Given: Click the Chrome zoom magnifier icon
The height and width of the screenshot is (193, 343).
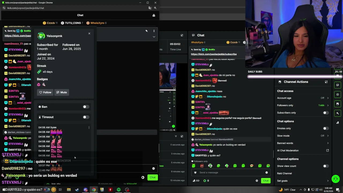Looking at the screenshot, I should coord(155,8).
